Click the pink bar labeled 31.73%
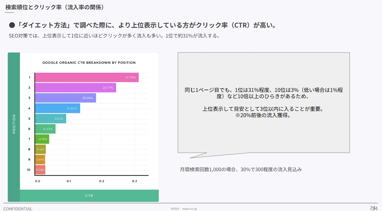Viewport: 382px width, 211px height. (x=87, y=77)
